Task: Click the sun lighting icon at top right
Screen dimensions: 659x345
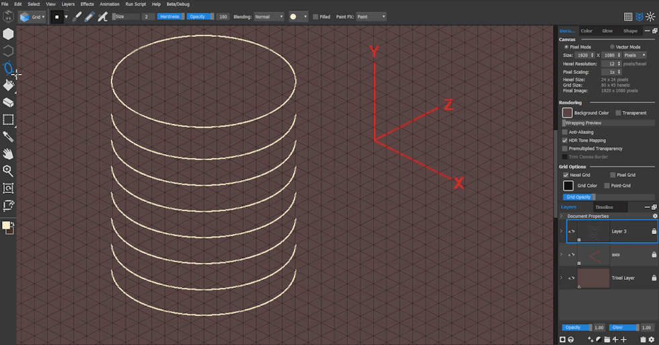Action: 651,17
